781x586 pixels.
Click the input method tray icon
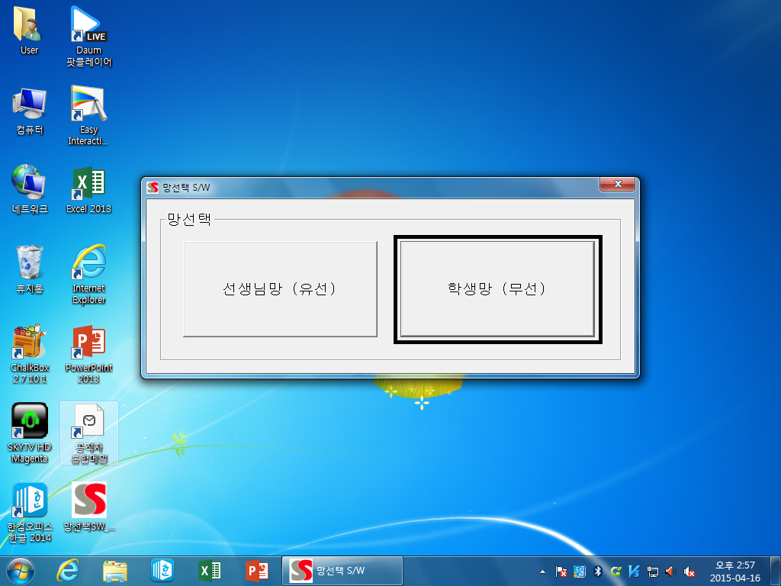click(580, 572)
